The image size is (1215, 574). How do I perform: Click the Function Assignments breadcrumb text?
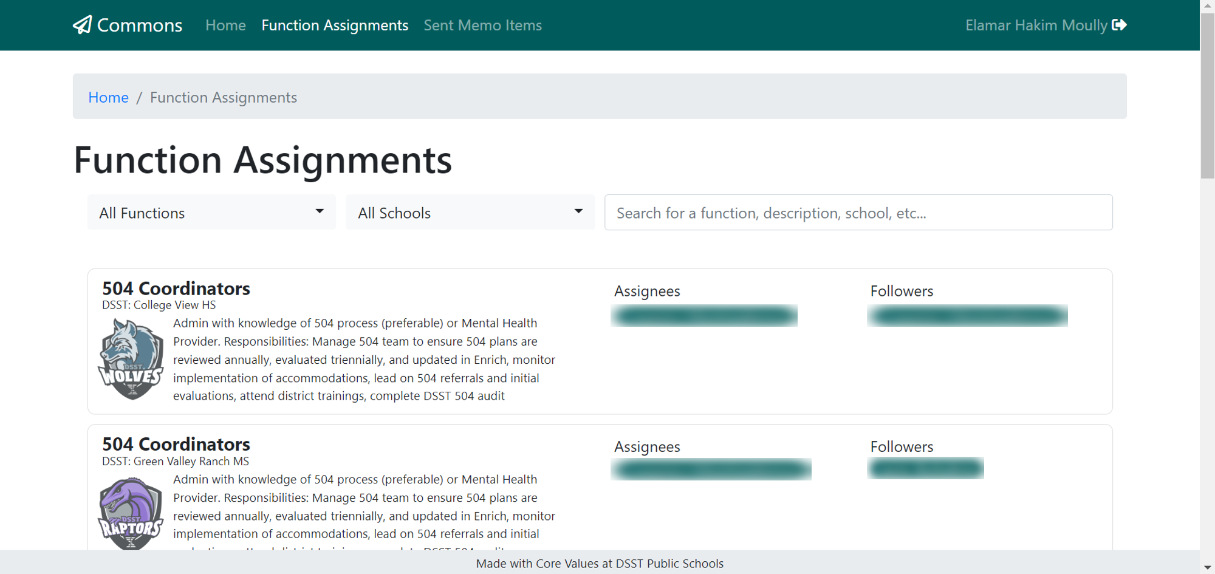coord(224,97)
